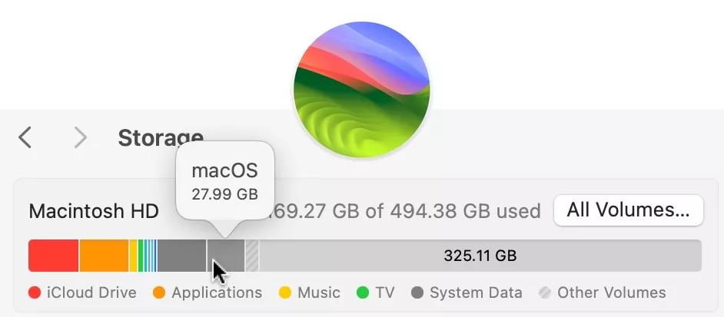Select the dark gray System Data bar segment
This screenshot has width=724, height=317.
pyautogui.click(x=181, y=256)
